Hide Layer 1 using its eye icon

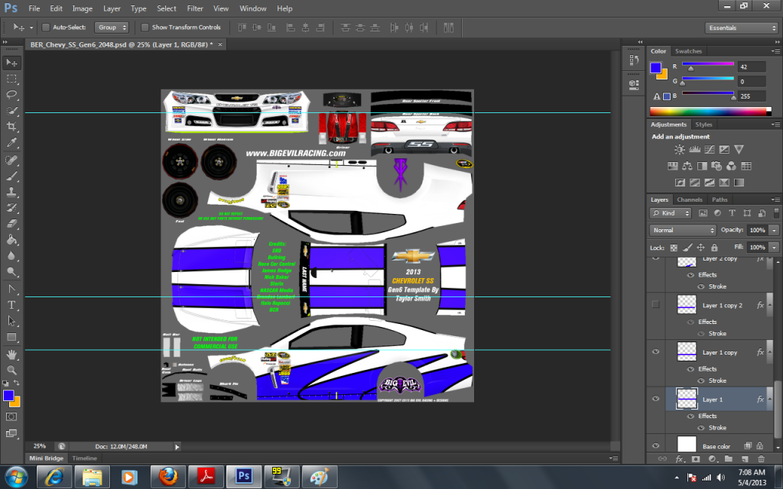(x=655, y=398)
